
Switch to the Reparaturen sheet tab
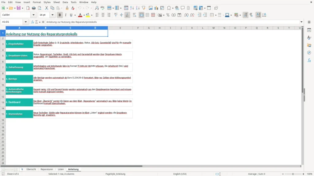[x=47, y=169]
